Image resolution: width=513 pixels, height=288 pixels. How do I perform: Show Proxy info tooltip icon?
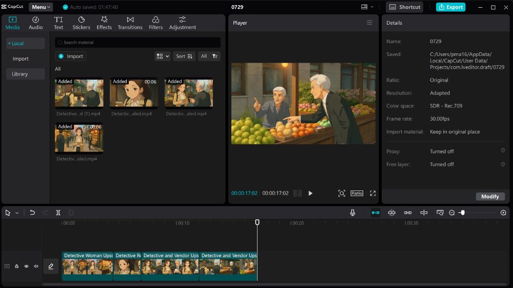[503, 150]
